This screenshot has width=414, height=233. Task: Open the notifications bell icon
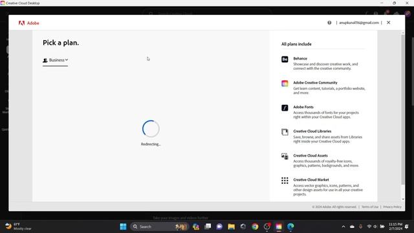407,227
